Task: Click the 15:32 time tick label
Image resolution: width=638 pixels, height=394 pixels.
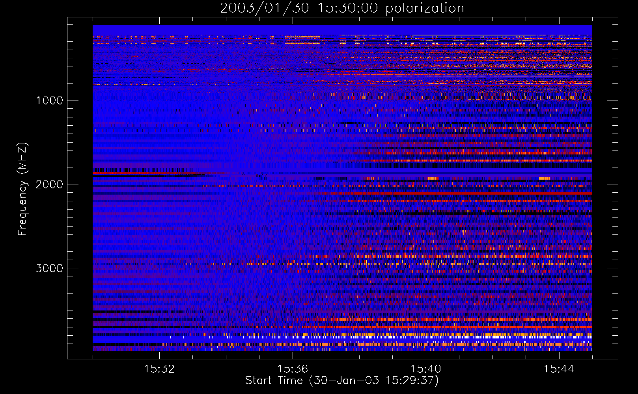Action: click(x=159, y=369)
